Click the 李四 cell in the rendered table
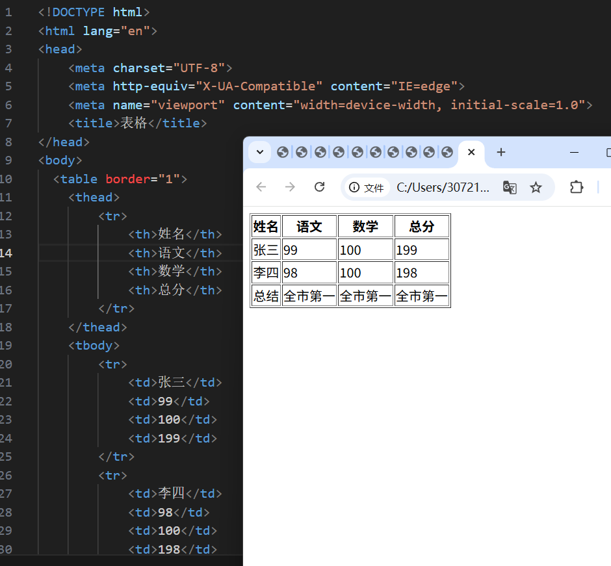This screenshot has height=566, width=611. click(266, 273)
